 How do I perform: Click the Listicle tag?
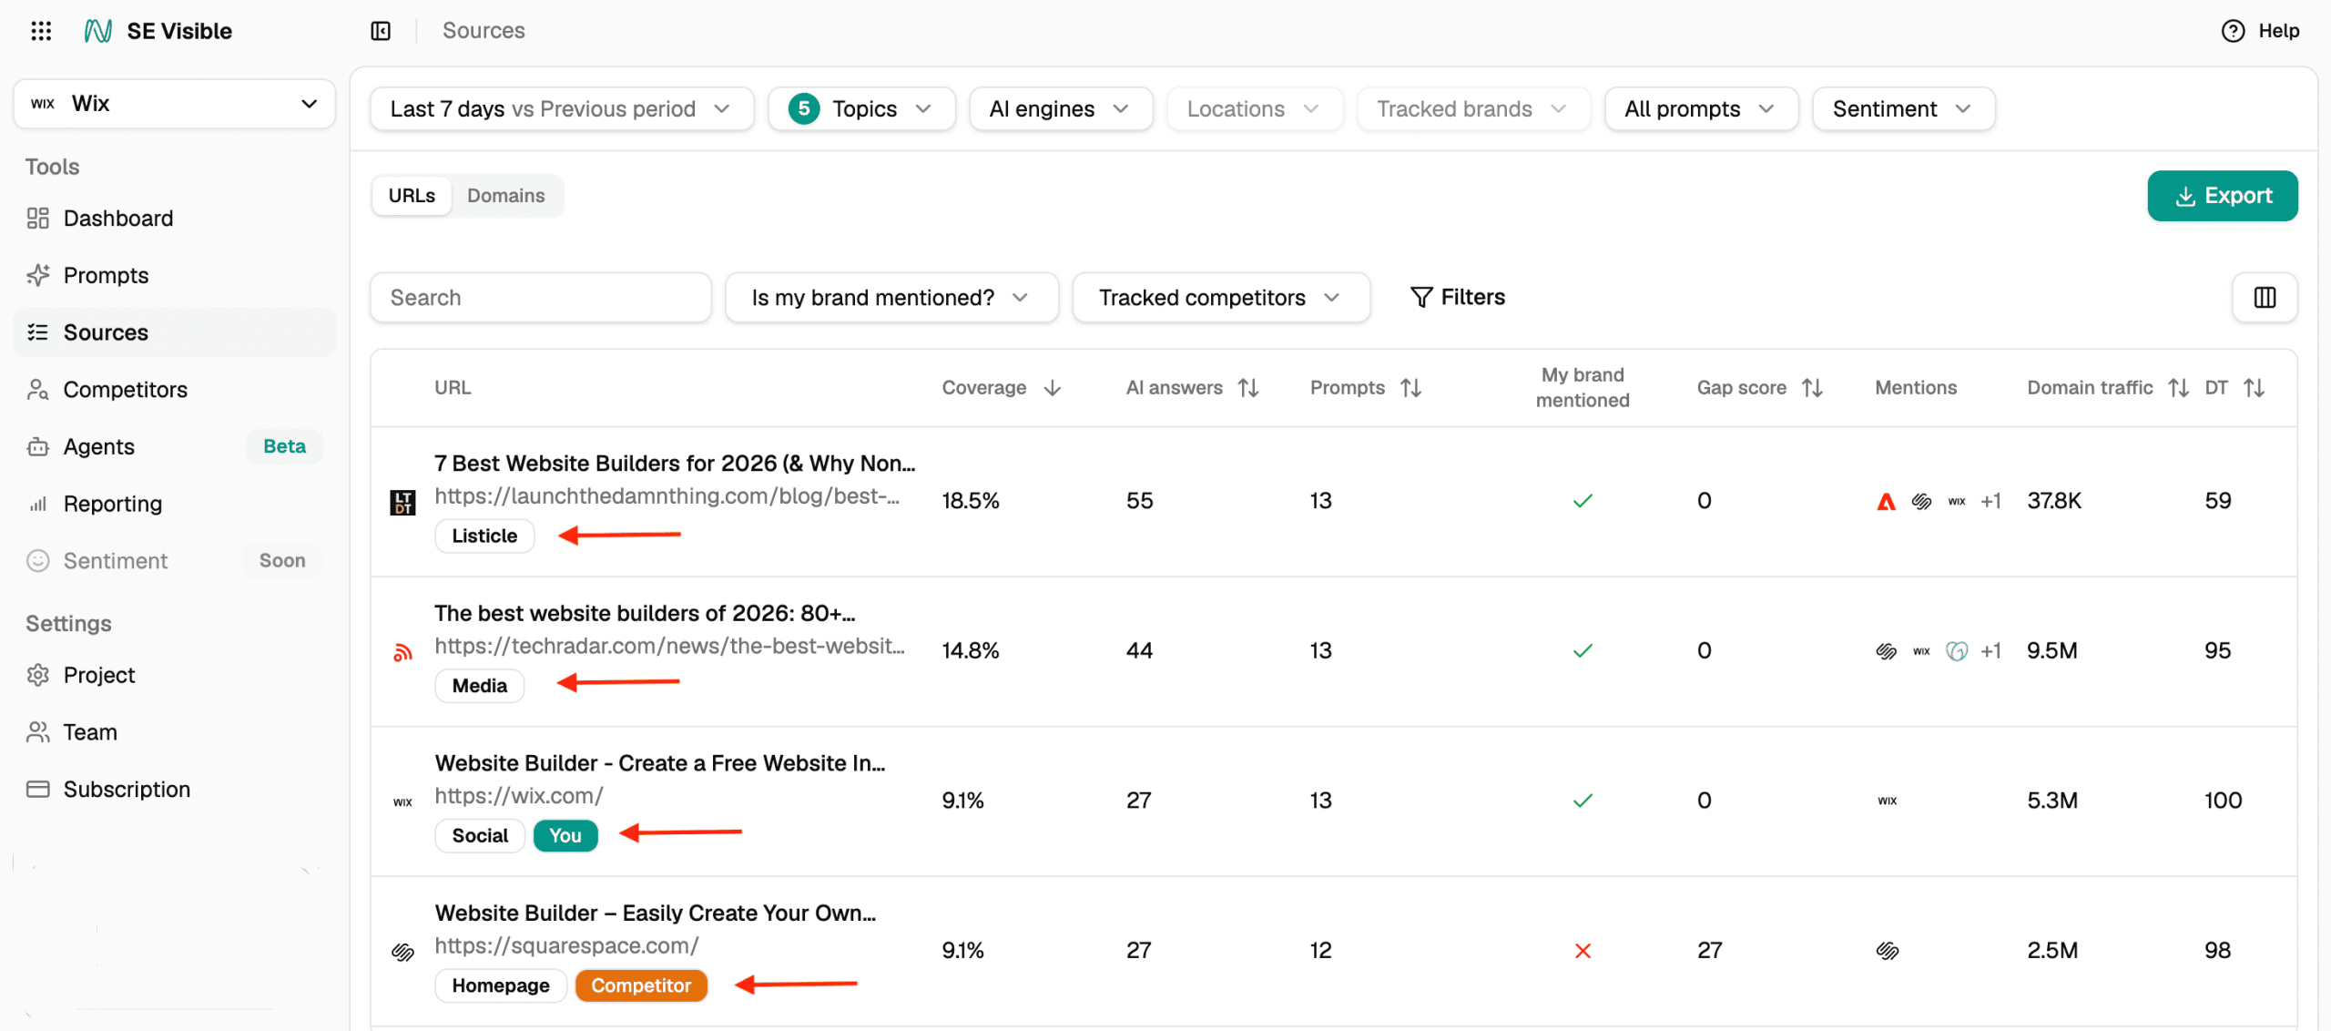coord(484,536)
